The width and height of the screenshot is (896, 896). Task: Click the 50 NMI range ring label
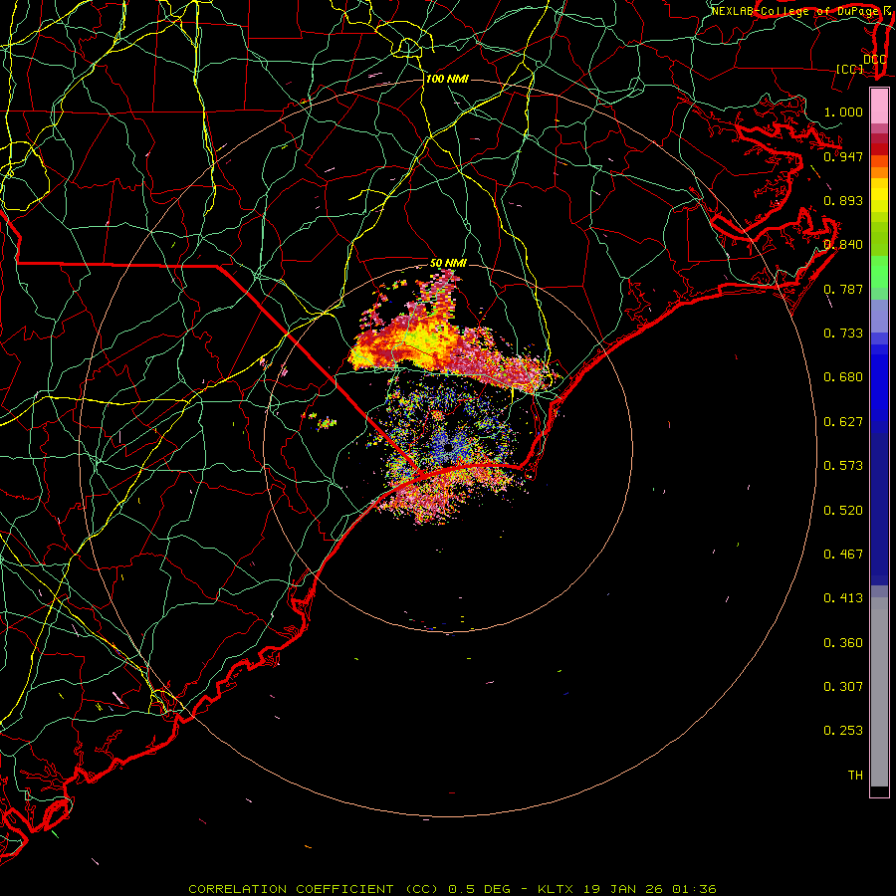(448, 263)
